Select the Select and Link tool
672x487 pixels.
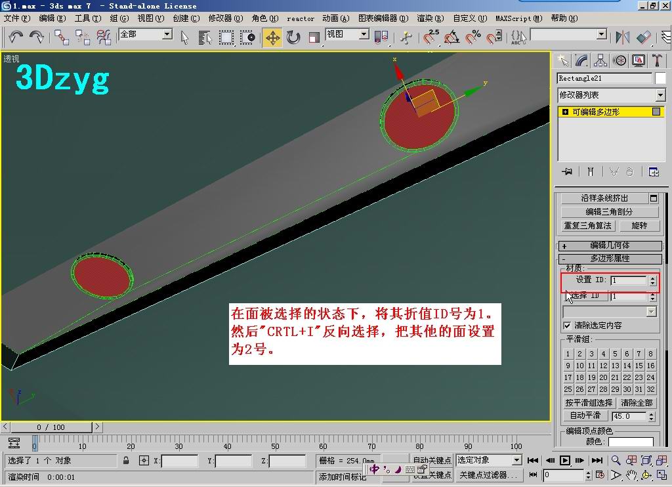62,37
